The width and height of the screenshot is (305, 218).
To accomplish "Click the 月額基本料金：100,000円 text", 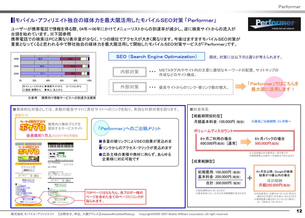I will [219, 122].
